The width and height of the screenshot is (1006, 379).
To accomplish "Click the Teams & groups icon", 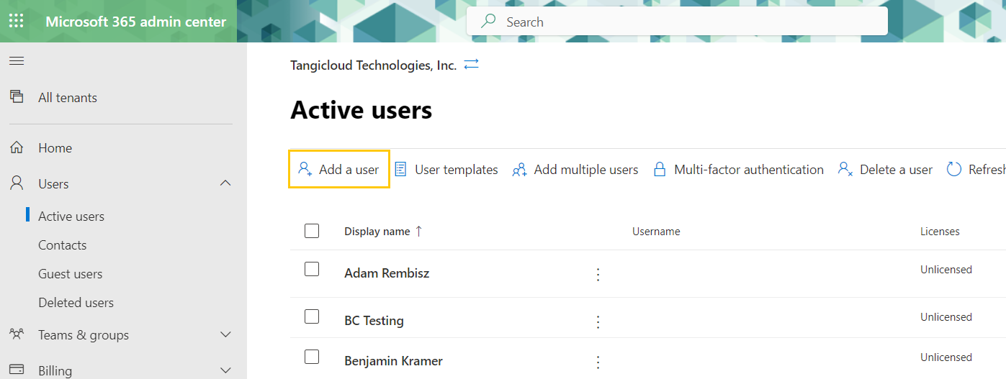I will pos(17,334).
